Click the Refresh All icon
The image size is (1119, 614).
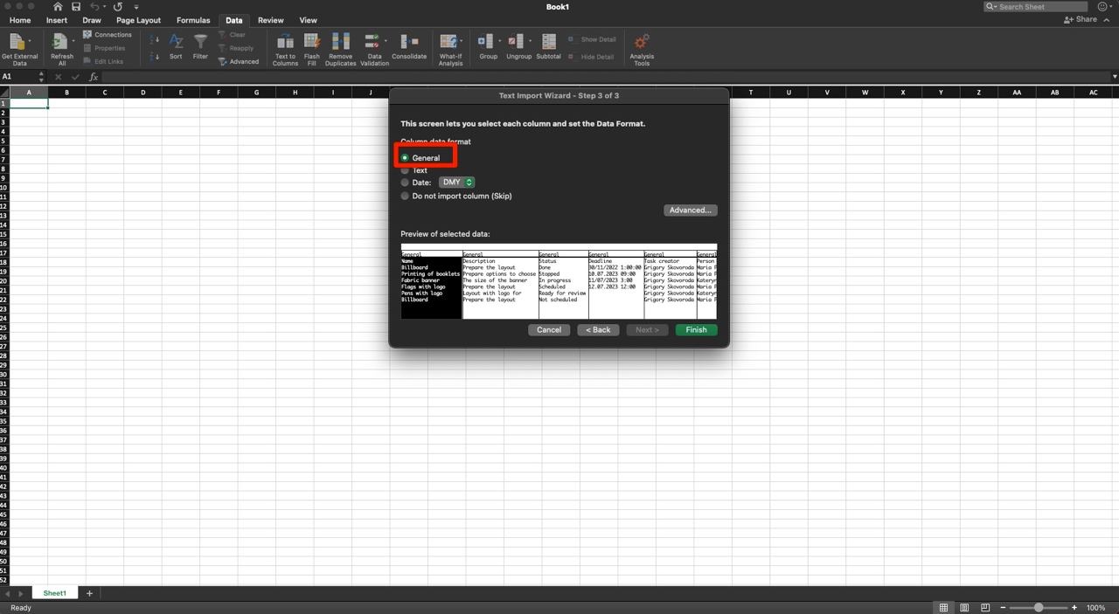click(61, 42)
